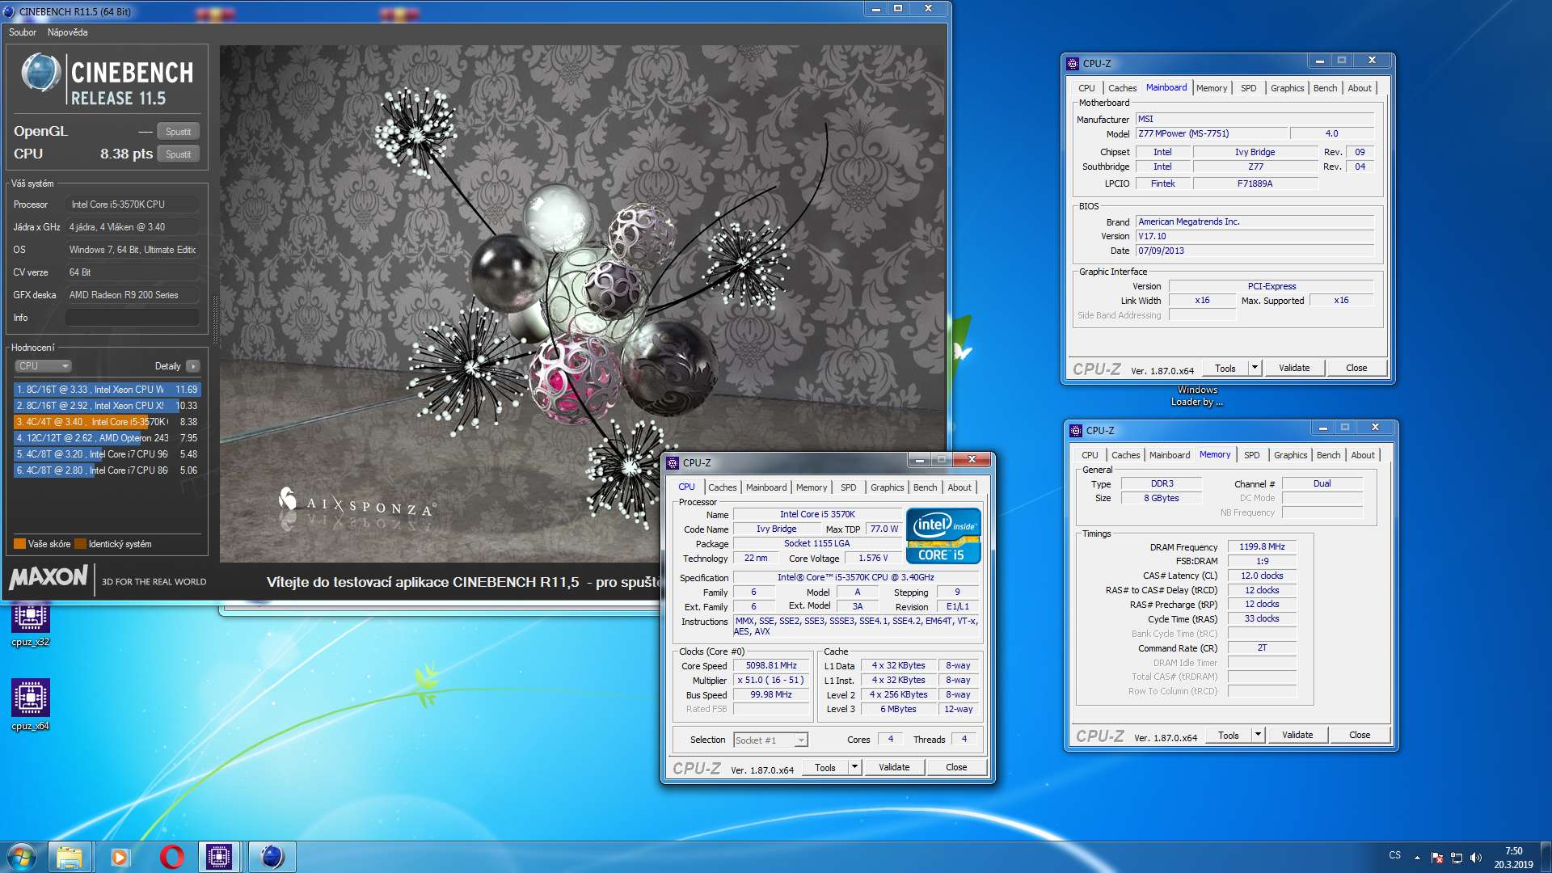The width and height of the screenshot is (1552, 873).
Task: Open the Detaily arrow button
Action: 193,366
